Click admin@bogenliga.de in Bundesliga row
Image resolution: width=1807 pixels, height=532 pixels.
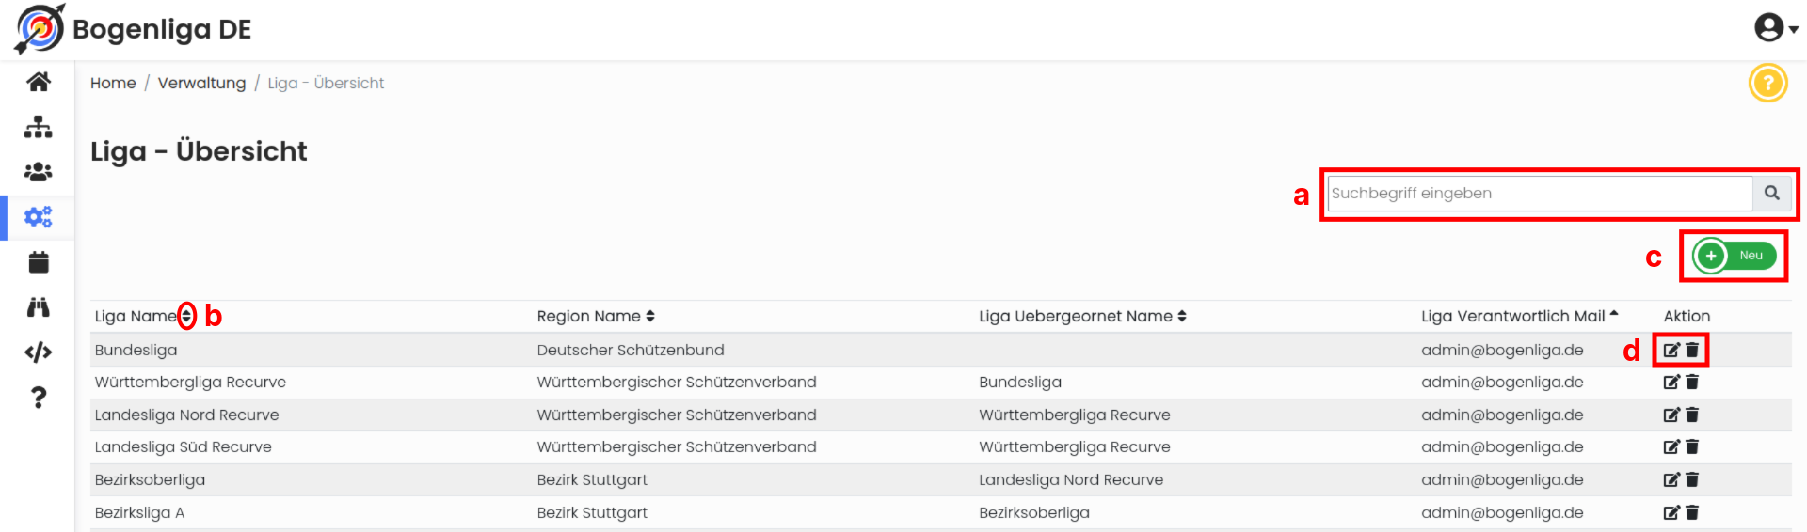(1502, 350)
